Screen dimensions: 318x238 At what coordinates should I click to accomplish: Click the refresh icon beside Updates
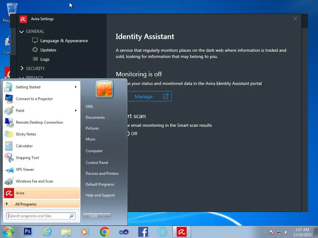click(x=35, y=50)
